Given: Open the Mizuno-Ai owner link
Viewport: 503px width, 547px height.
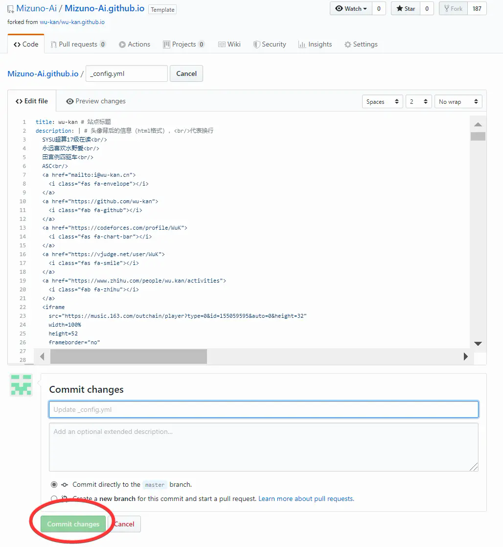Looking at the screenshot, I should point(36,8).
